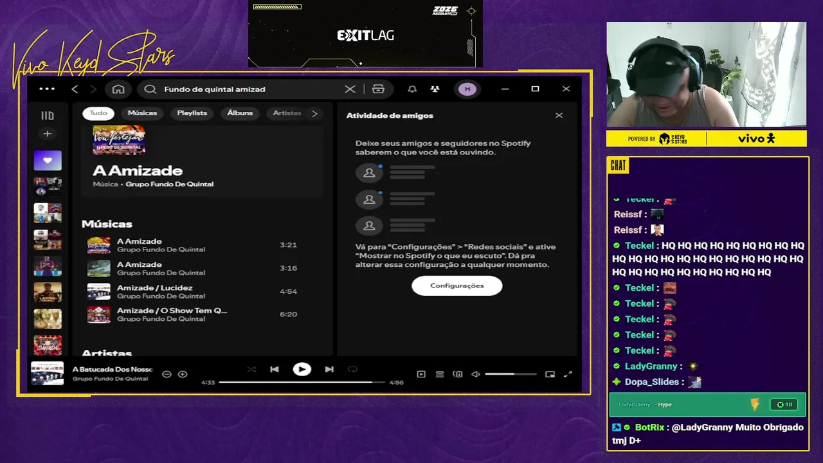Go forward with the right arrow
This screenshot has height=463, width=823.
point(93,89)
